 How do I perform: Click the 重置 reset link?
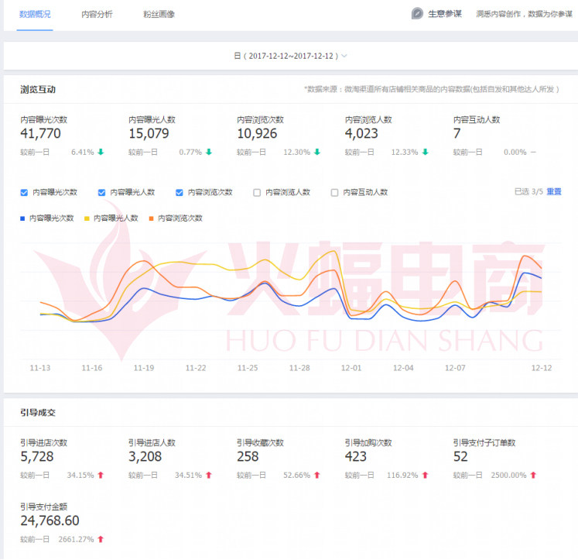[554, 191]
